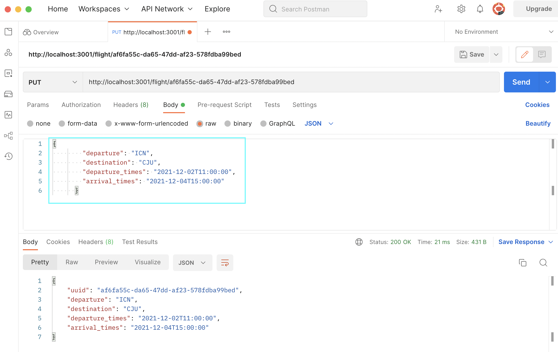Viewport: 558px width, 352px height.
Task: Select the form-data body option
Action: pyautogui.click(x=62, y=124)
